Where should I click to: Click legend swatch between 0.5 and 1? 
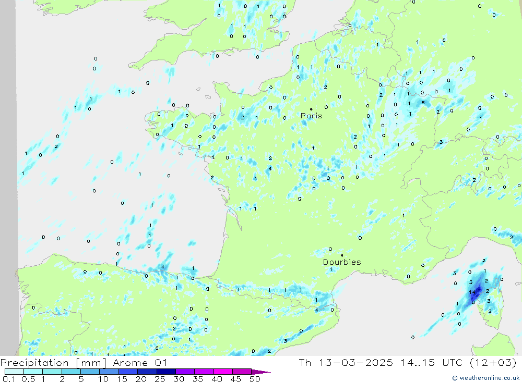(x=33, y=372)
